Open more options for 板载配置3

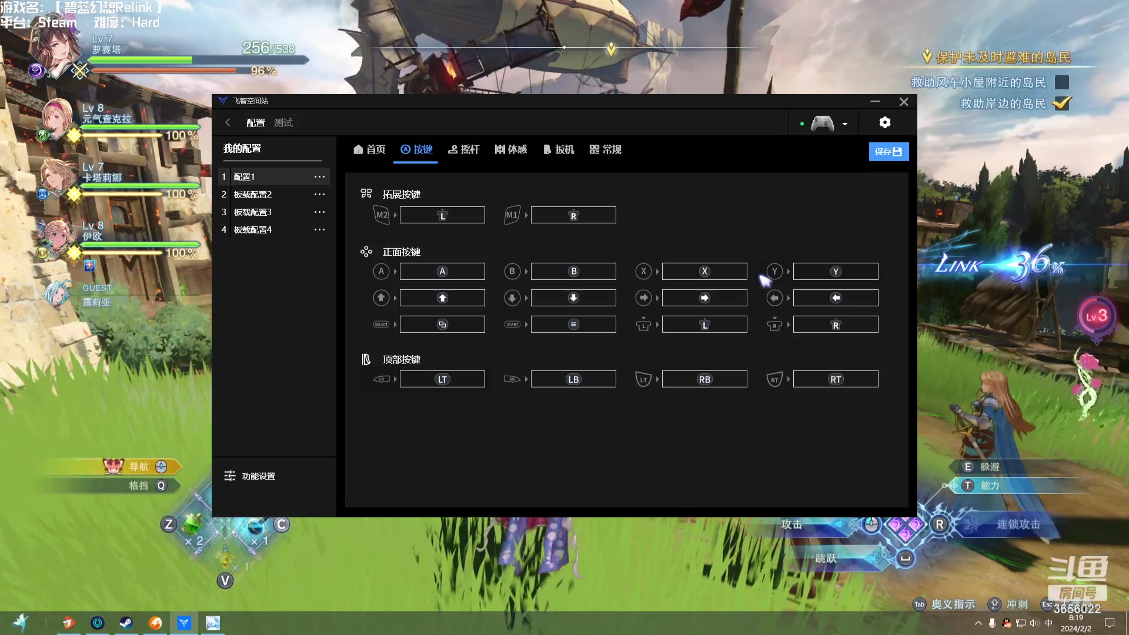[319, 212]
